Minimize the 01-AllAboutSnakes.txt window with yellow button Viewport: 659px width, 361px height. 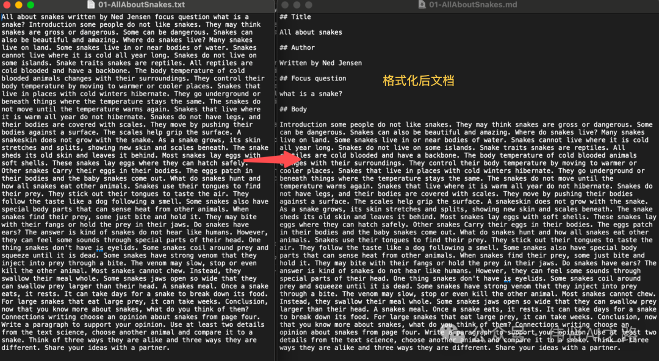pyautogui.click(x=18, y=5)
